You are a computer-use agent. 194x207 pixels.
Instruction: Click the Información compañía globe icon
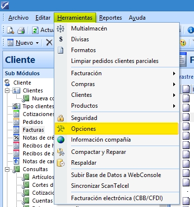pos(61,140)
